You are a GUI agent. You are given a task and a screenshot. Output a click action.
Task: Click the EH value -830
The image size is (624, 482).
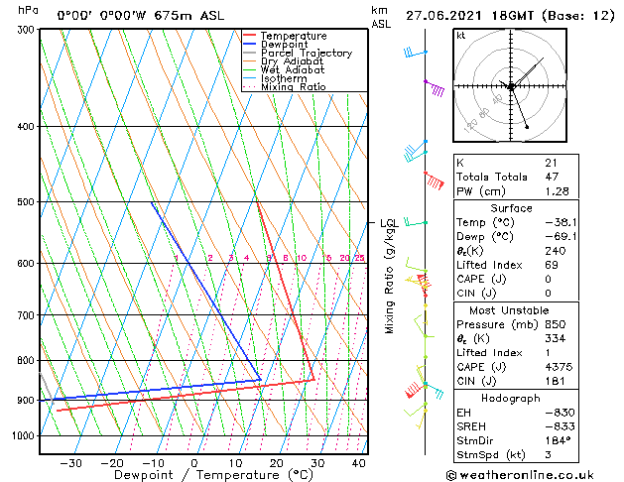pyautogui.click(x=561, y=413)
